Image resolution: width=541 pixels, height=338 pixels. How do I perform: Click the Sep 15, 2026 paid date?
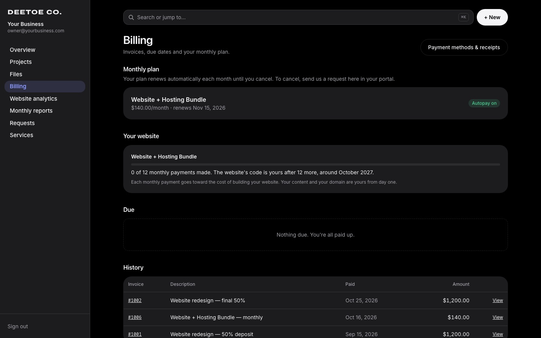(361, 334)
